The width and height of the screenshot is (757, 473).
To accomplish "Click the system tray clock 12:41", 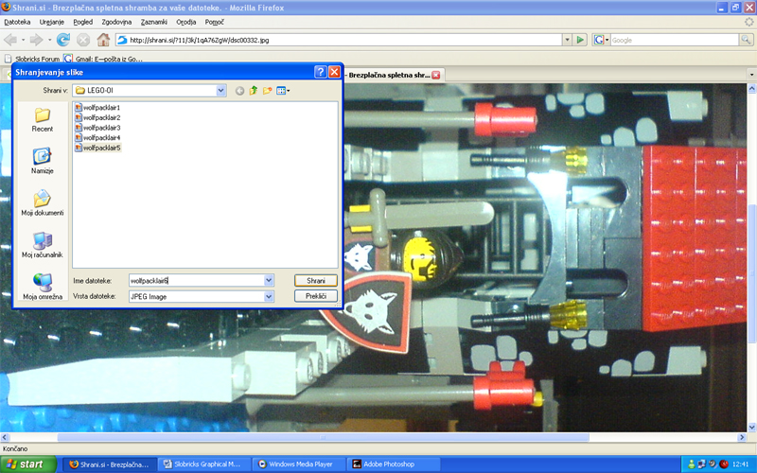I will point(740,464).
